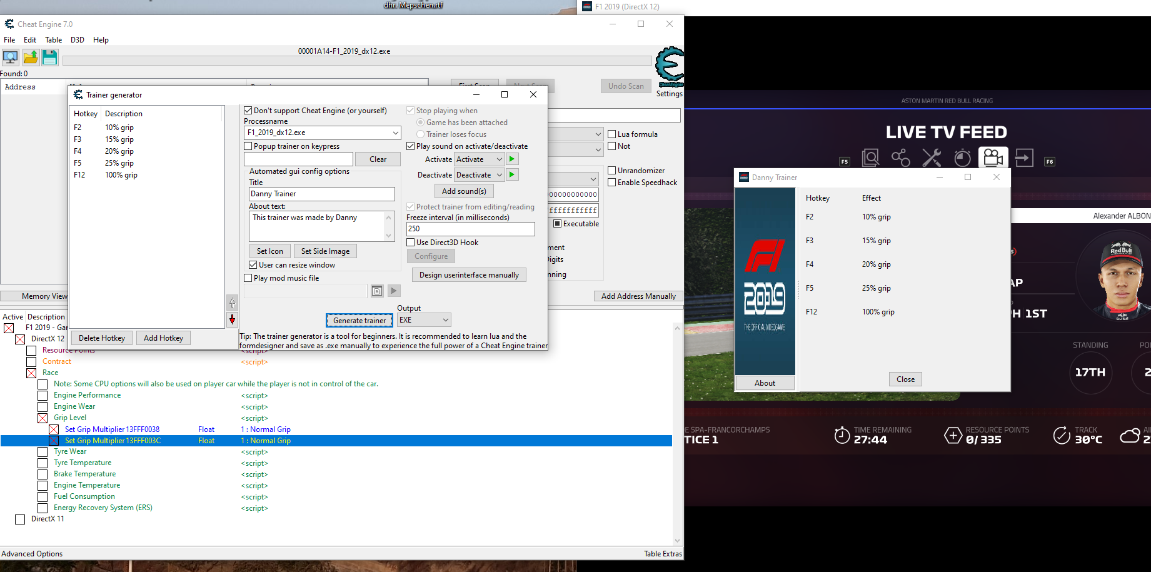1151x572 pixels.
Task: Click the Trainer generator title icon
Action: tap(78, 94)
